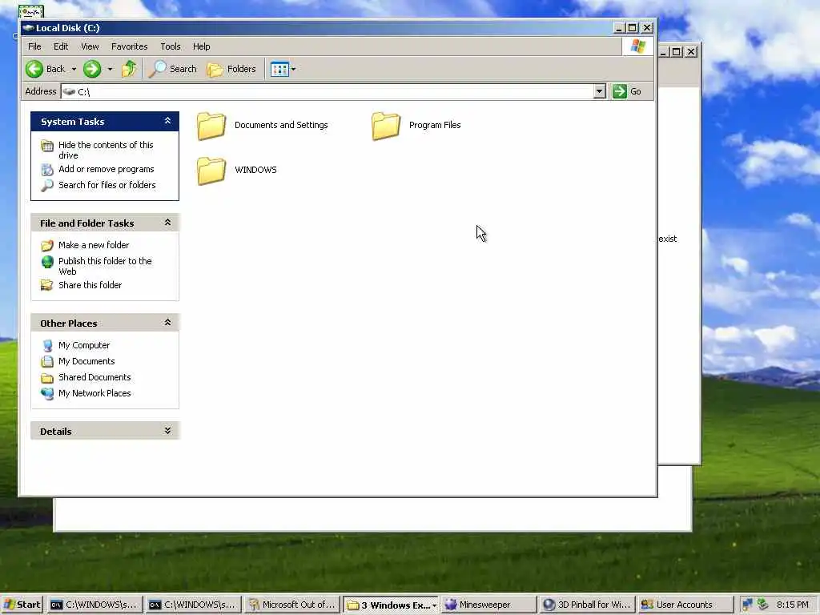
Task: Click the Start button
Action: 22,605
